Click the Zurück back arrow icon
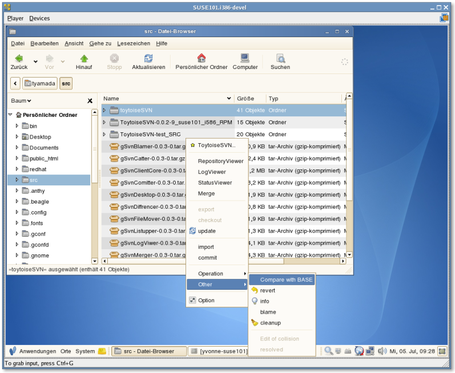Screen dimensions: 455x373 pyautogui.click(x=19, y=58)
